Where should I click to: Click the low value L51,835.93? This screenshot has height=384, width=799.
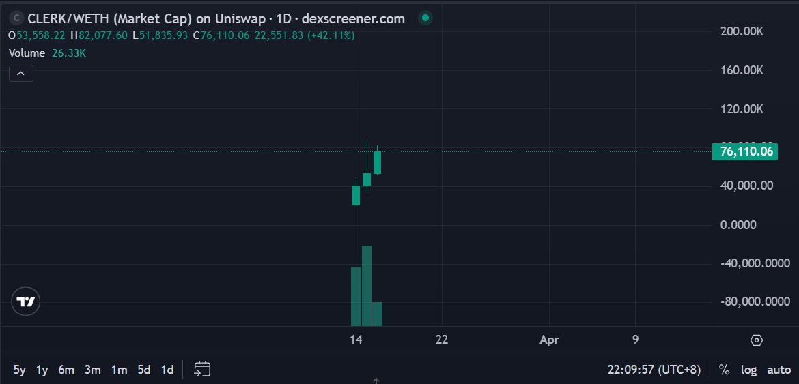[x=160, y=35]
